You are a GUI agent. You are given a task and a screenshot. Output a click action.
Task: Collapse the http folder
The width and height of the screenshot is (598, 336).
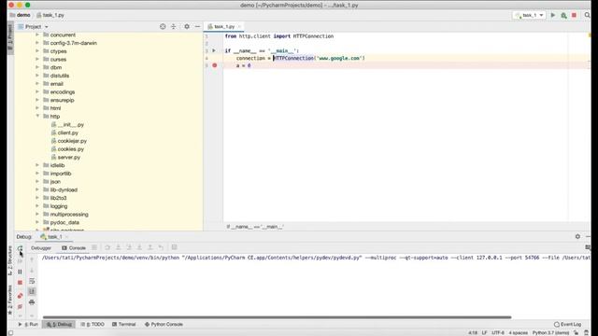pos(37,116)
